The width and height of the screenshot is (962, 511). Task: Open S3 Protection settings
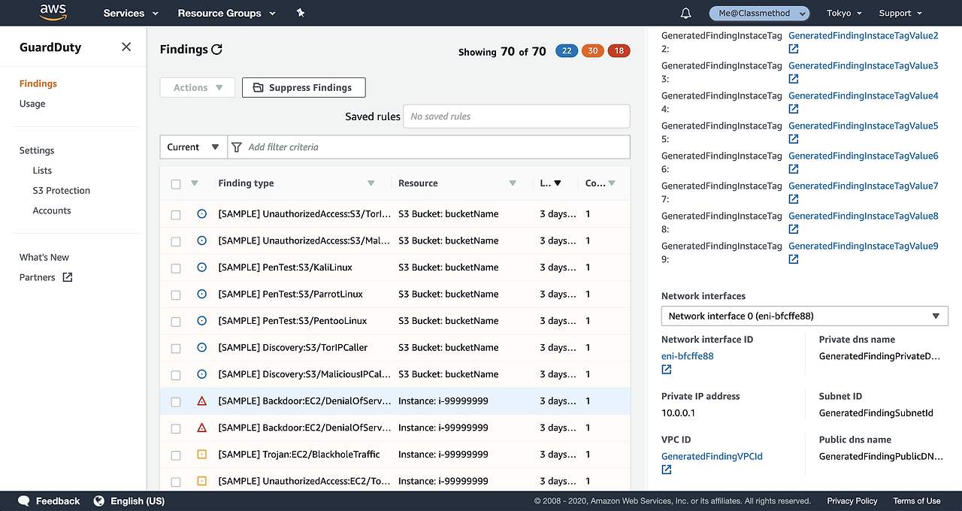(62, 191)
